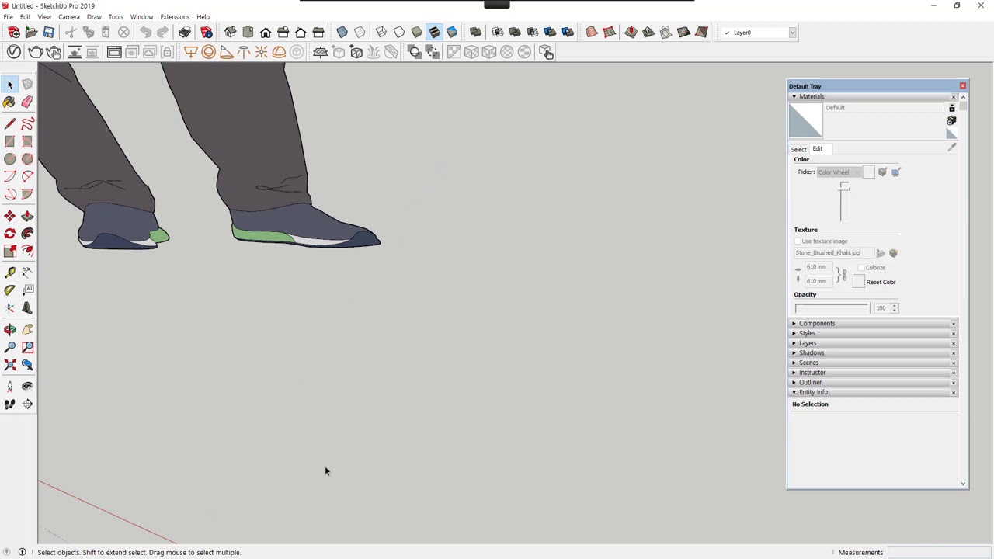Click the Reset Color button
The image size is (994, 559).
(x=881, y=283)
